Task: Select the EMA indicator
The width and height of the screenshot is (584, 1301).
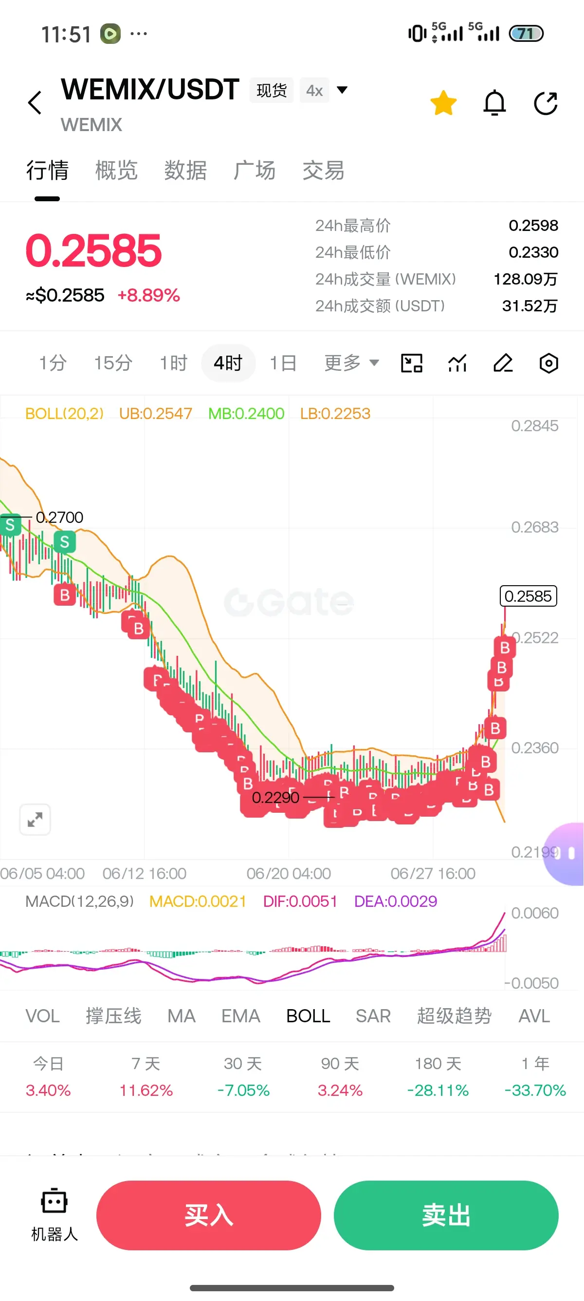Action: click(240, 1015)
